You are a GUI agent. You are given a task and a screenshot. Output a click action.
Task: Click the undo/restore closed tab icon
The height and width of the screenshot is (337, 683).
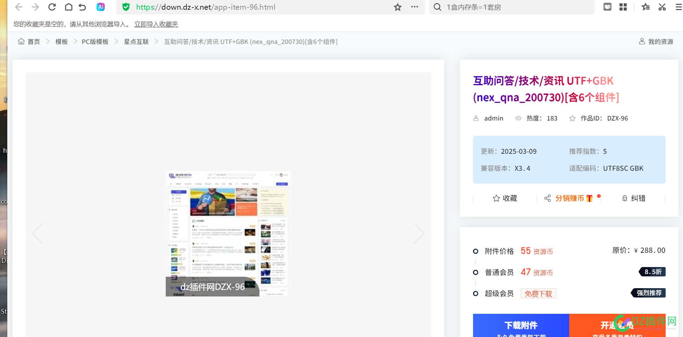82,7
